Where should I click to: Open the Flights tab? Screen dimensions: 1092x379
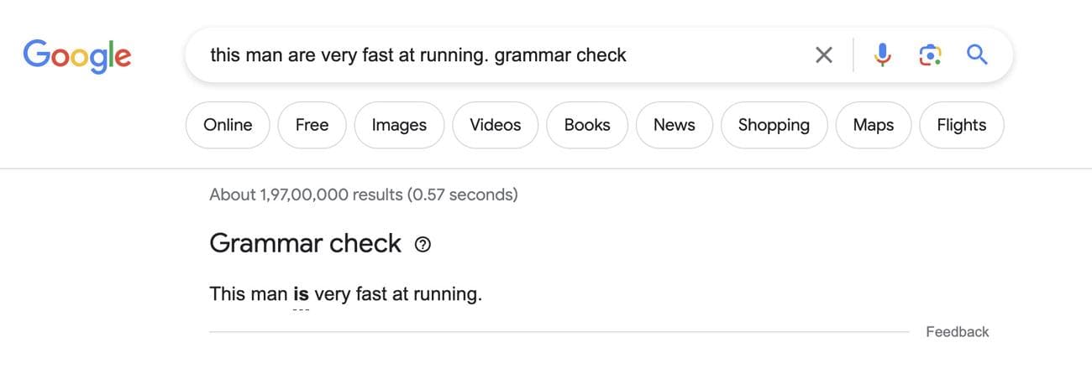pyautogui.click(x=961, y=125)
